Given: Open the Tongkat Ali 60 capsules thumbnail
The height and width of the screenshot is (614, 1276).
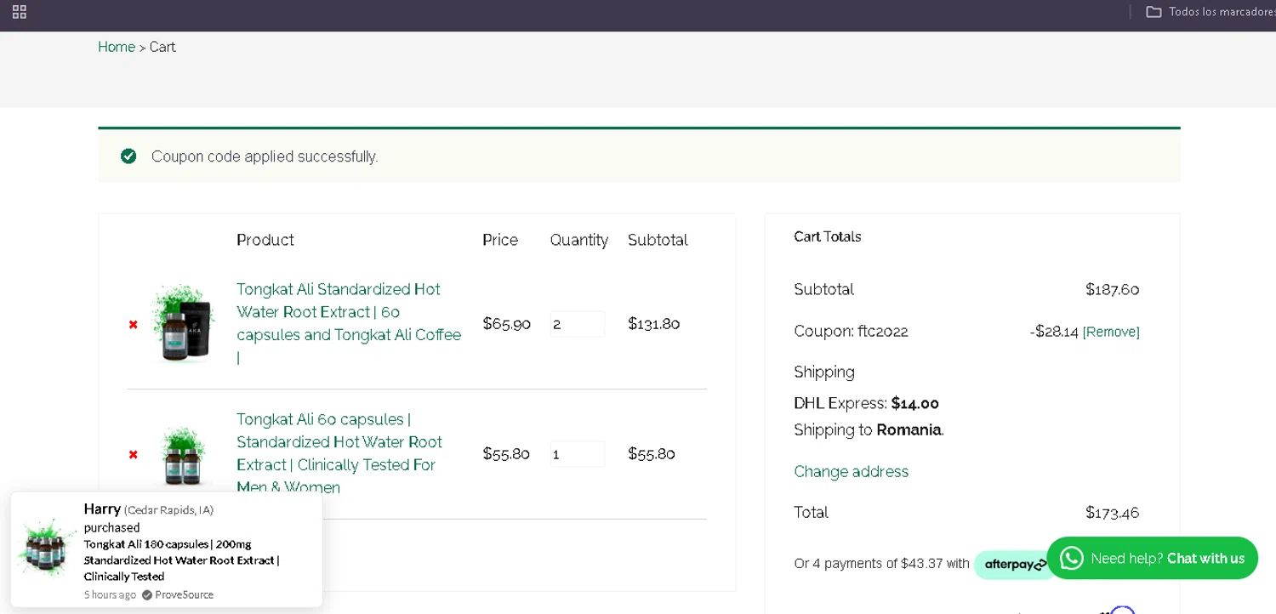Looking at the screenshot, I should (x=183, y=454).
